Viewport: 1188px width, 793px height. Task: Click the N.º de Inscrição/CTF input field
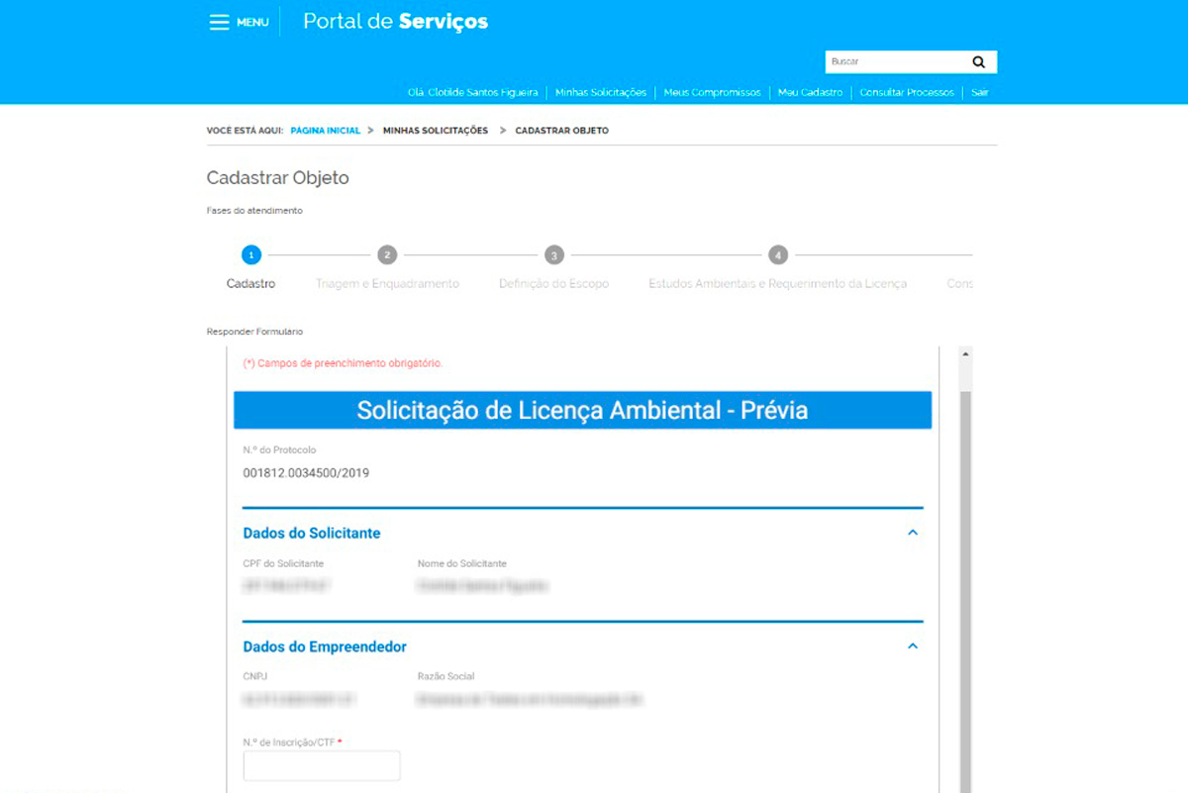pyautogui.click(x=322, y=765)
